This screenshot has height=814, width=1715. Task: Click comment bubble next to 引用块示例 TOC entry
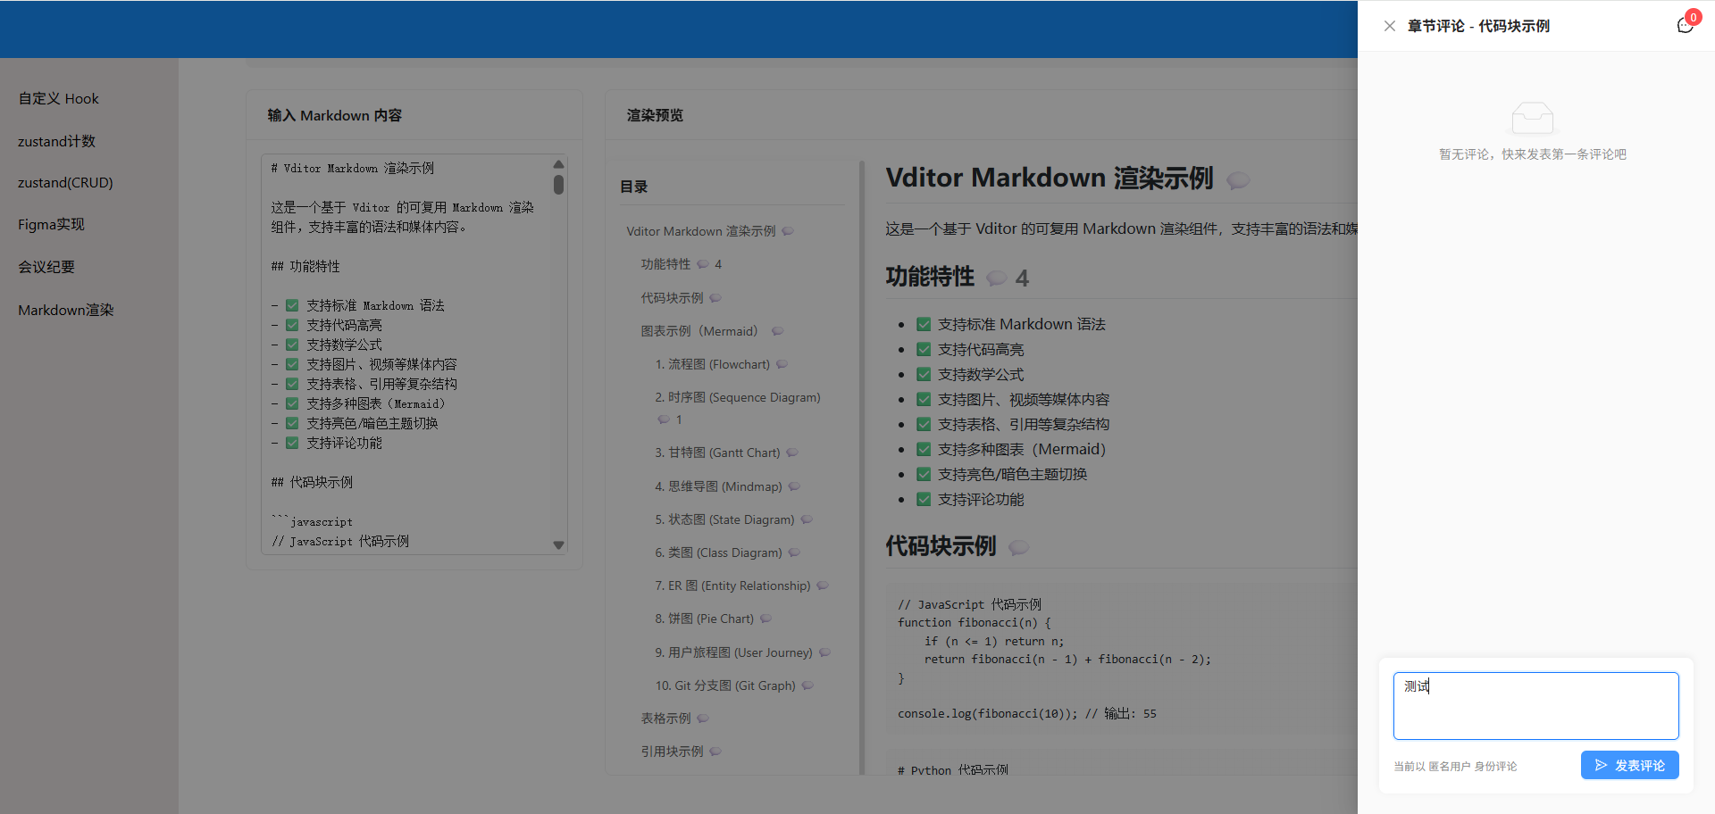coord(715,752)
